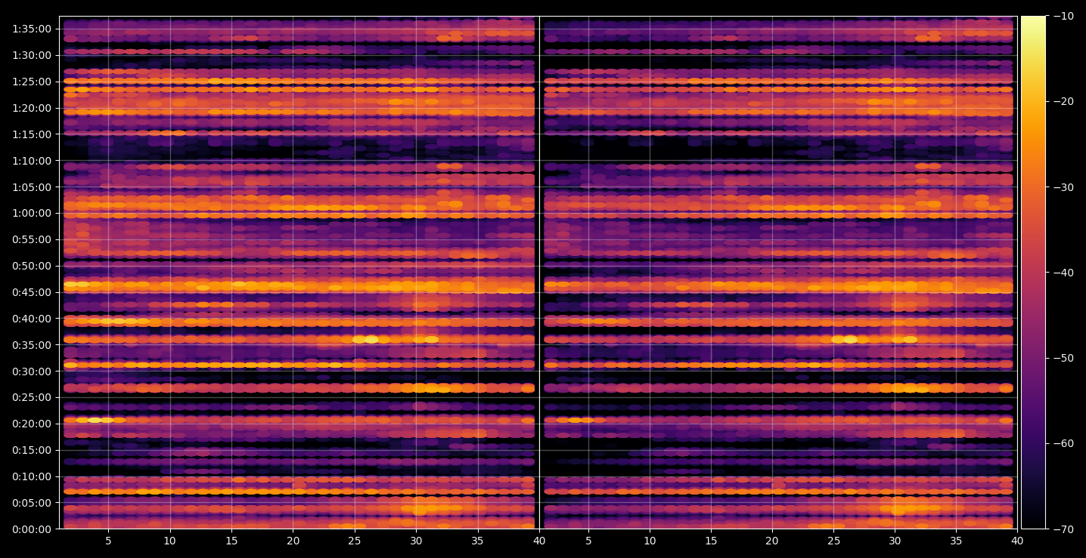1086x558 pixels.
Task: Click the −70 colorbar tick label
Action: click(1063, 529)
